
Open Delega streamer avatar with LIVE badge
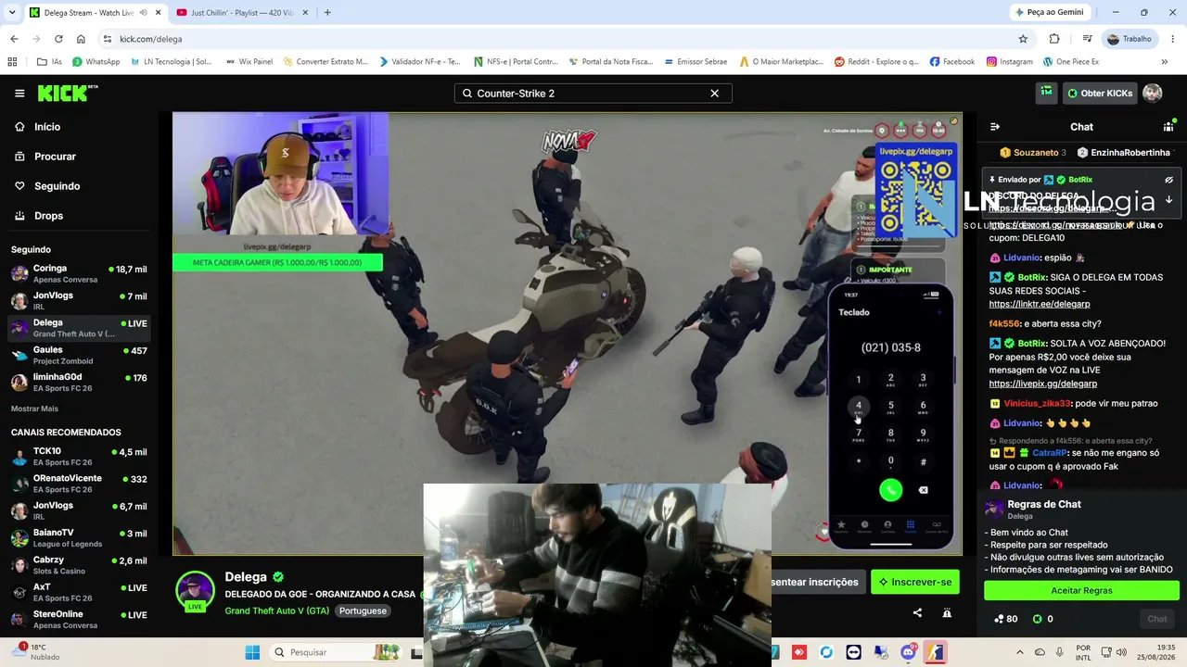click(x=195, y=591)
